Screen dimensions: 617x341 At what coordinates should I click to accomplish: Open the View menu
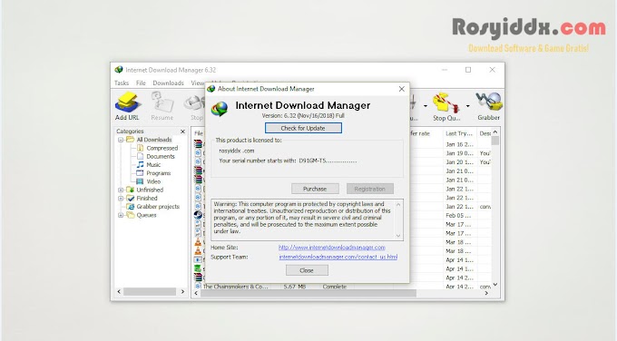coord(198,83)
